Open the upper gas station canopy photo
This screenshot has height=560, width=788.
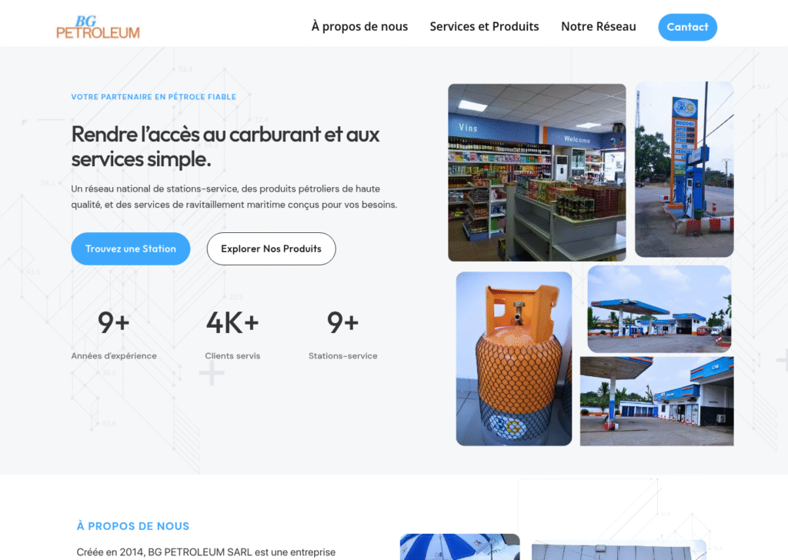point(659,309)
